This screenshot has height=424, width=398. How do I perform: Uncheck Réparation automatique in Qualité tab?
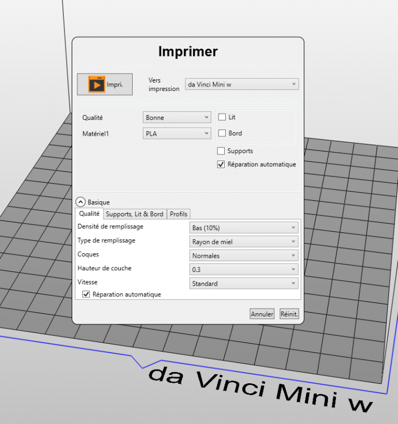pos(86,294)
